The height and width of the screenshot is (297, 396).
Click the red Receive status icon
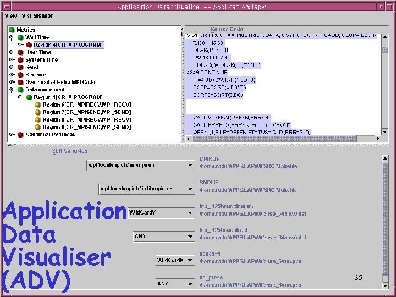point(20,75)
